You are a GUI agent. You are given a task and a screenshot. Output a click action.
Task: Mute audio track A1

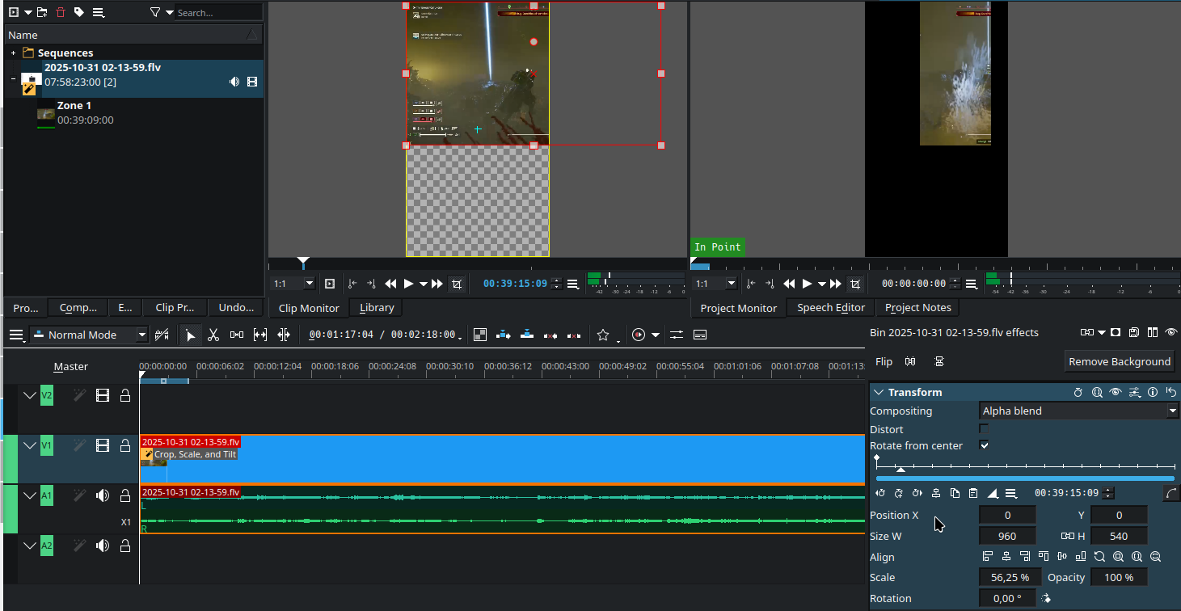103,495
